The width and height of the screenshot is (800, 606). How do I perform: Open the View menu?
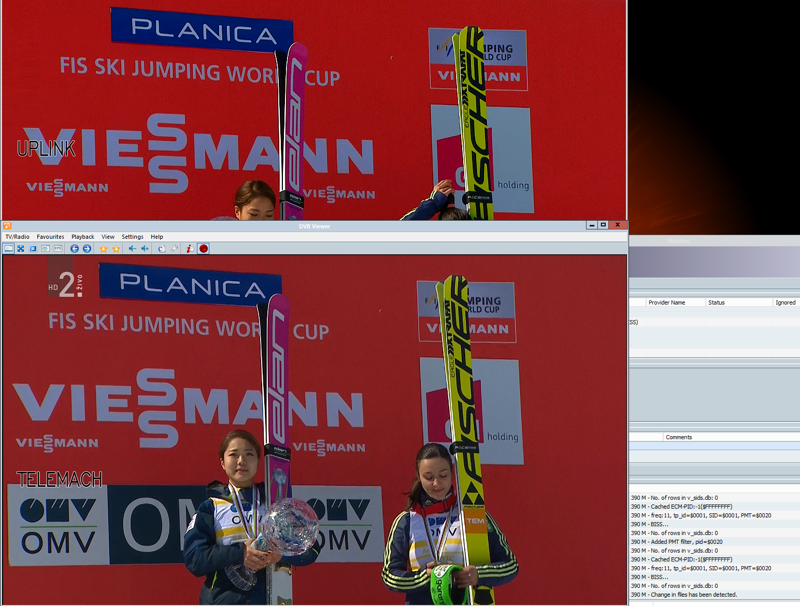pyautogui.click(x=108, y=237)
